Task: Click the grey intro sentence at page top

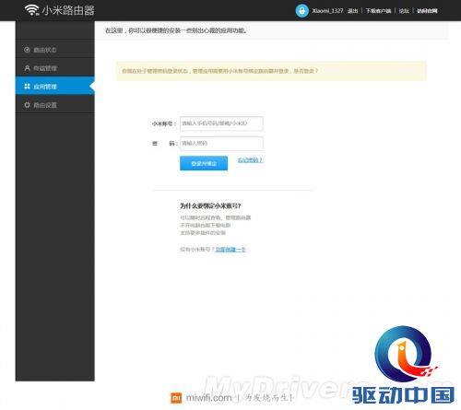Action: pos(176,30)
